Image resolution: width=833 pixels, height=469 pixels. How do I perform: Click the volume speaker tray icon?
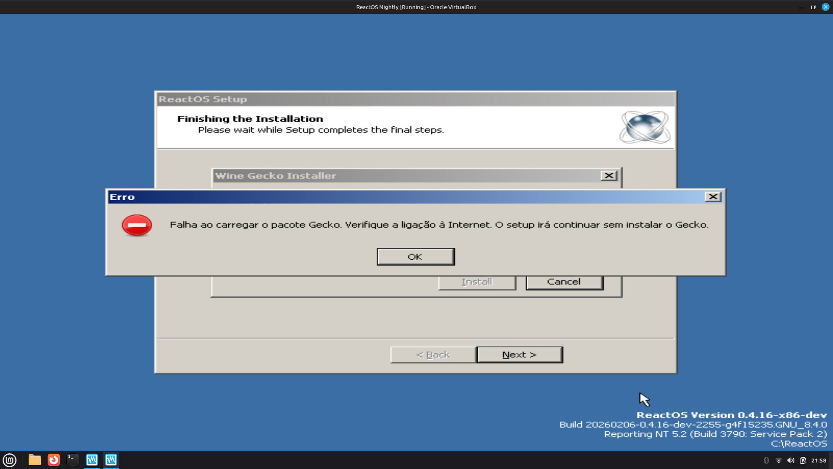[790, 460]
